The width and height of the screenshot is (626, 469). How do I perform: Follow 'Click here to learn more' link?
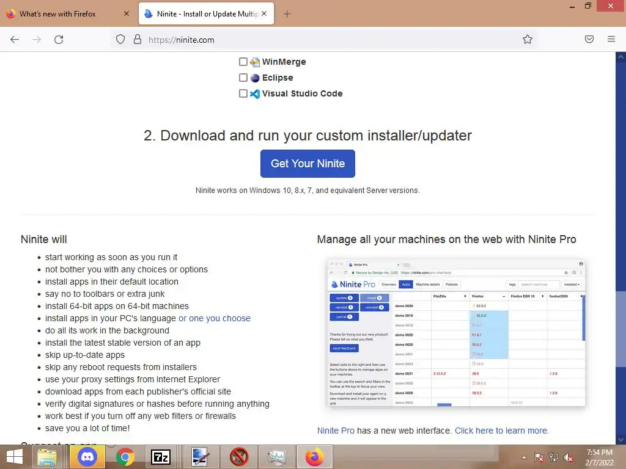(502, 431)
